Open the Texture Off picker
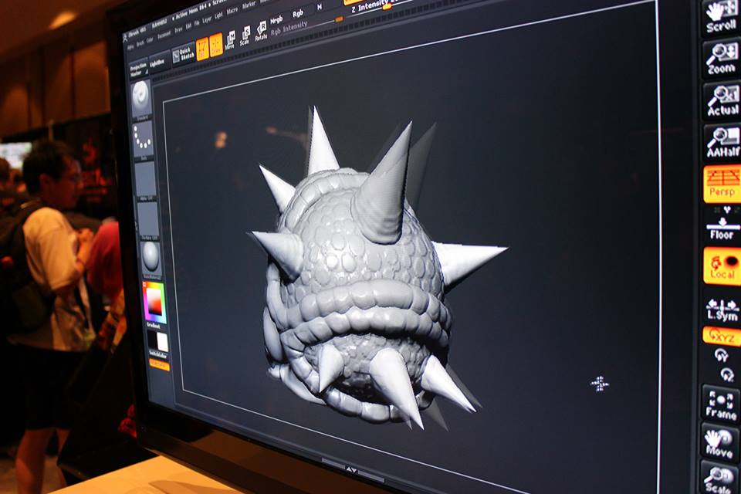 tap(148, 221)
